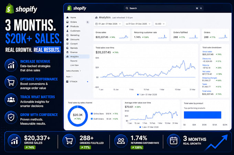Click the Markets globe icon
The width and height of the screenshot is (234, 155).
point(67,48)
